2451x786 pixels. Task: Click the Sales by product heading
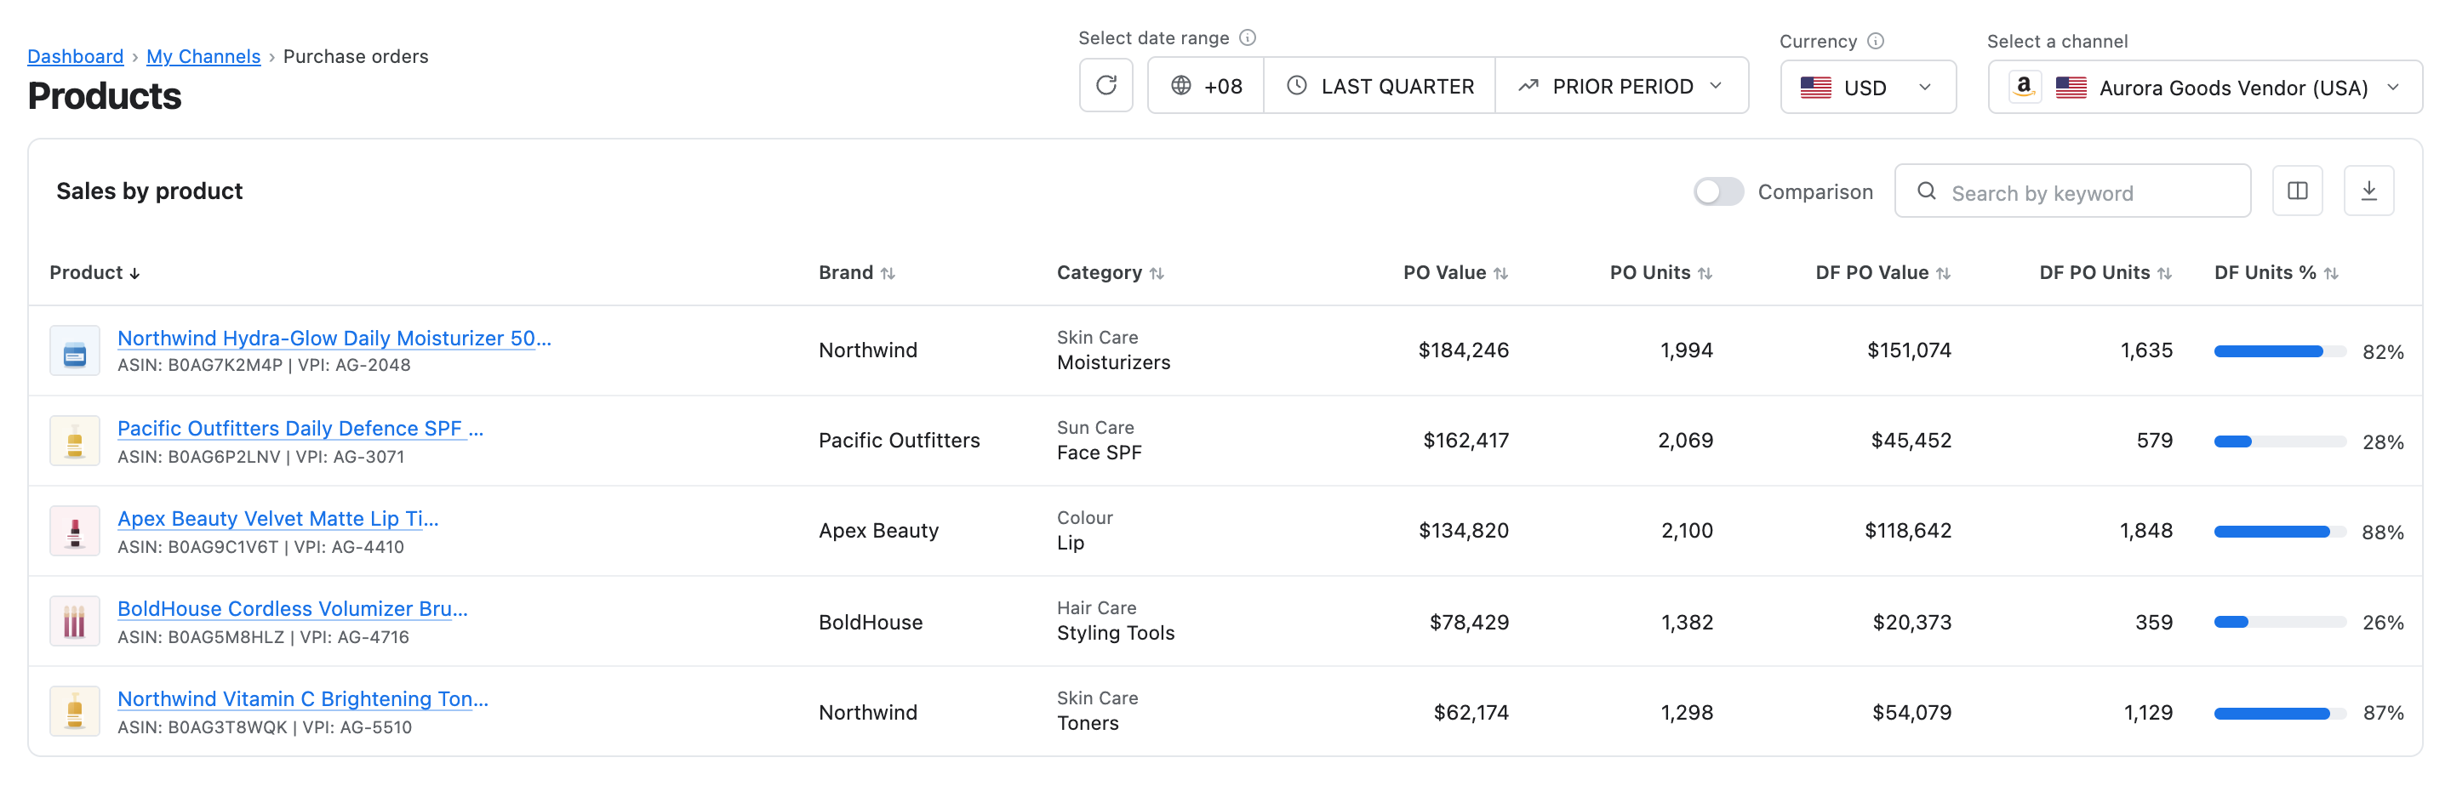point(150,191)
